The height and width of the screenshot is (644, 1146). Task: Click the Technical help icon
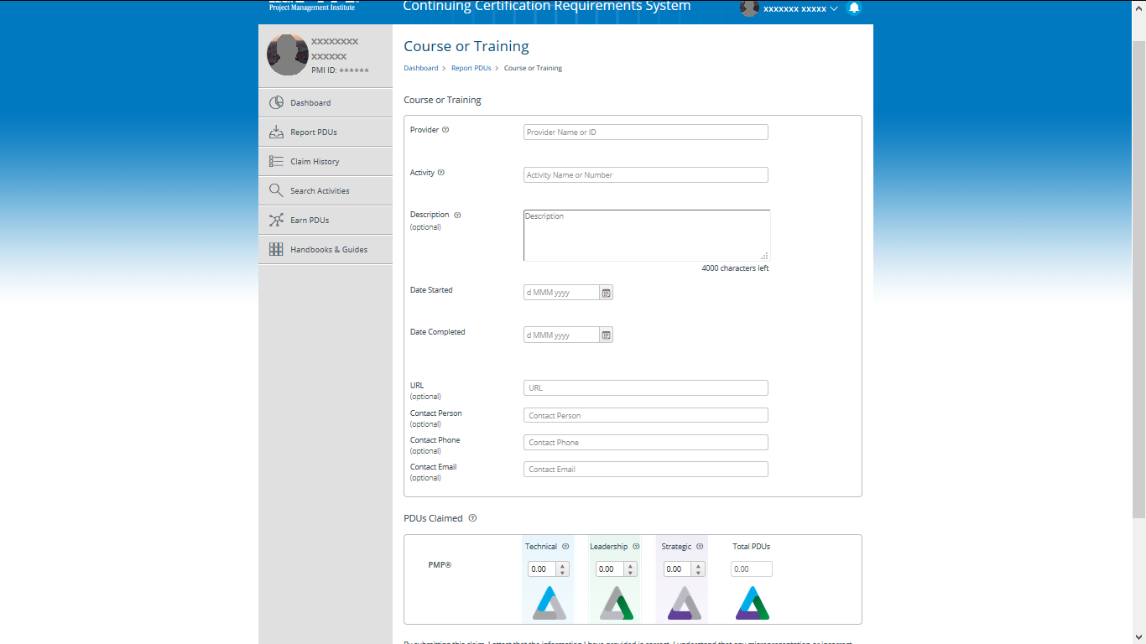(565, 546)
